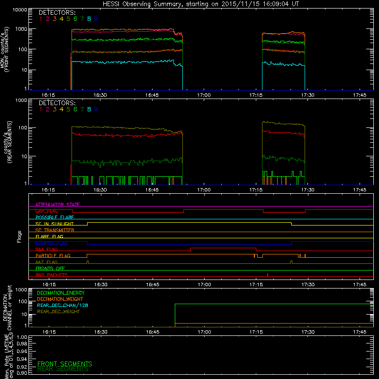Image resolution: width=379 pixels, height=379 pixels.
Task: Select detector 2 in front segments legend
Action: click(x=48, y=19)
